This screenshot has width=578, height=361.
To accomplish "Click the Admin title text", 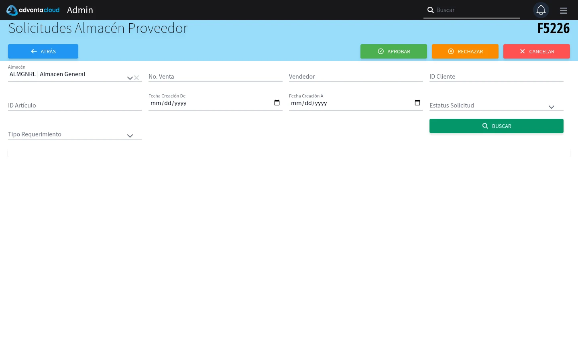I will [80, 10].
